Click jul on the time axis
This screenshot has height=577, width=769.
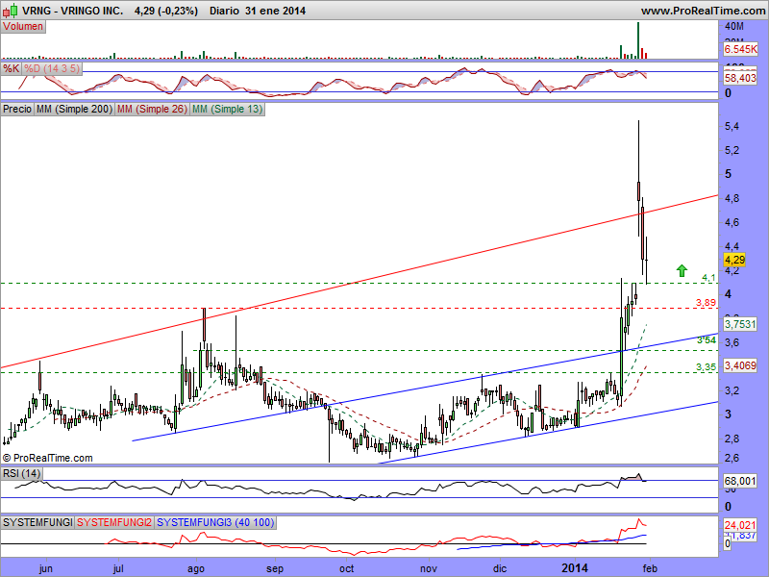point(118,568)
